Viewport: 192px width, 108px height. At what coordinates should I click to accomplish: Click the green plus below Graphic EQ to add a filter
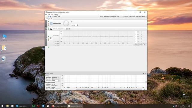(49, 47)
